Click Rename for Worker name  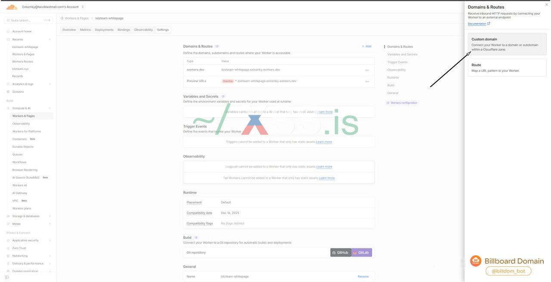coord(363,276)
